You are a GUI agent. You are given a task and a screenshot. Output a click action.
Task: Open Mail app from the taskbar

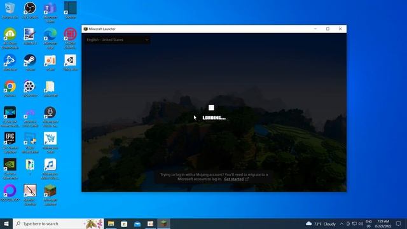[137, 223]
